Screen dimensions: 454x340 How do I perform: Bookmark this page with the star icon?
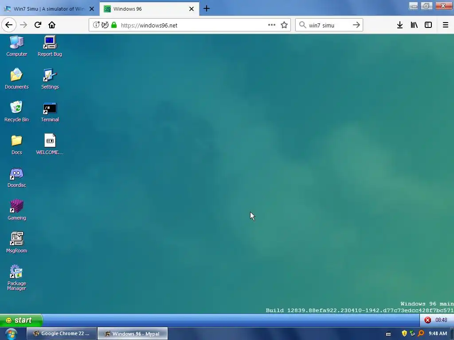pyautogui.click(x=284, y=25)
